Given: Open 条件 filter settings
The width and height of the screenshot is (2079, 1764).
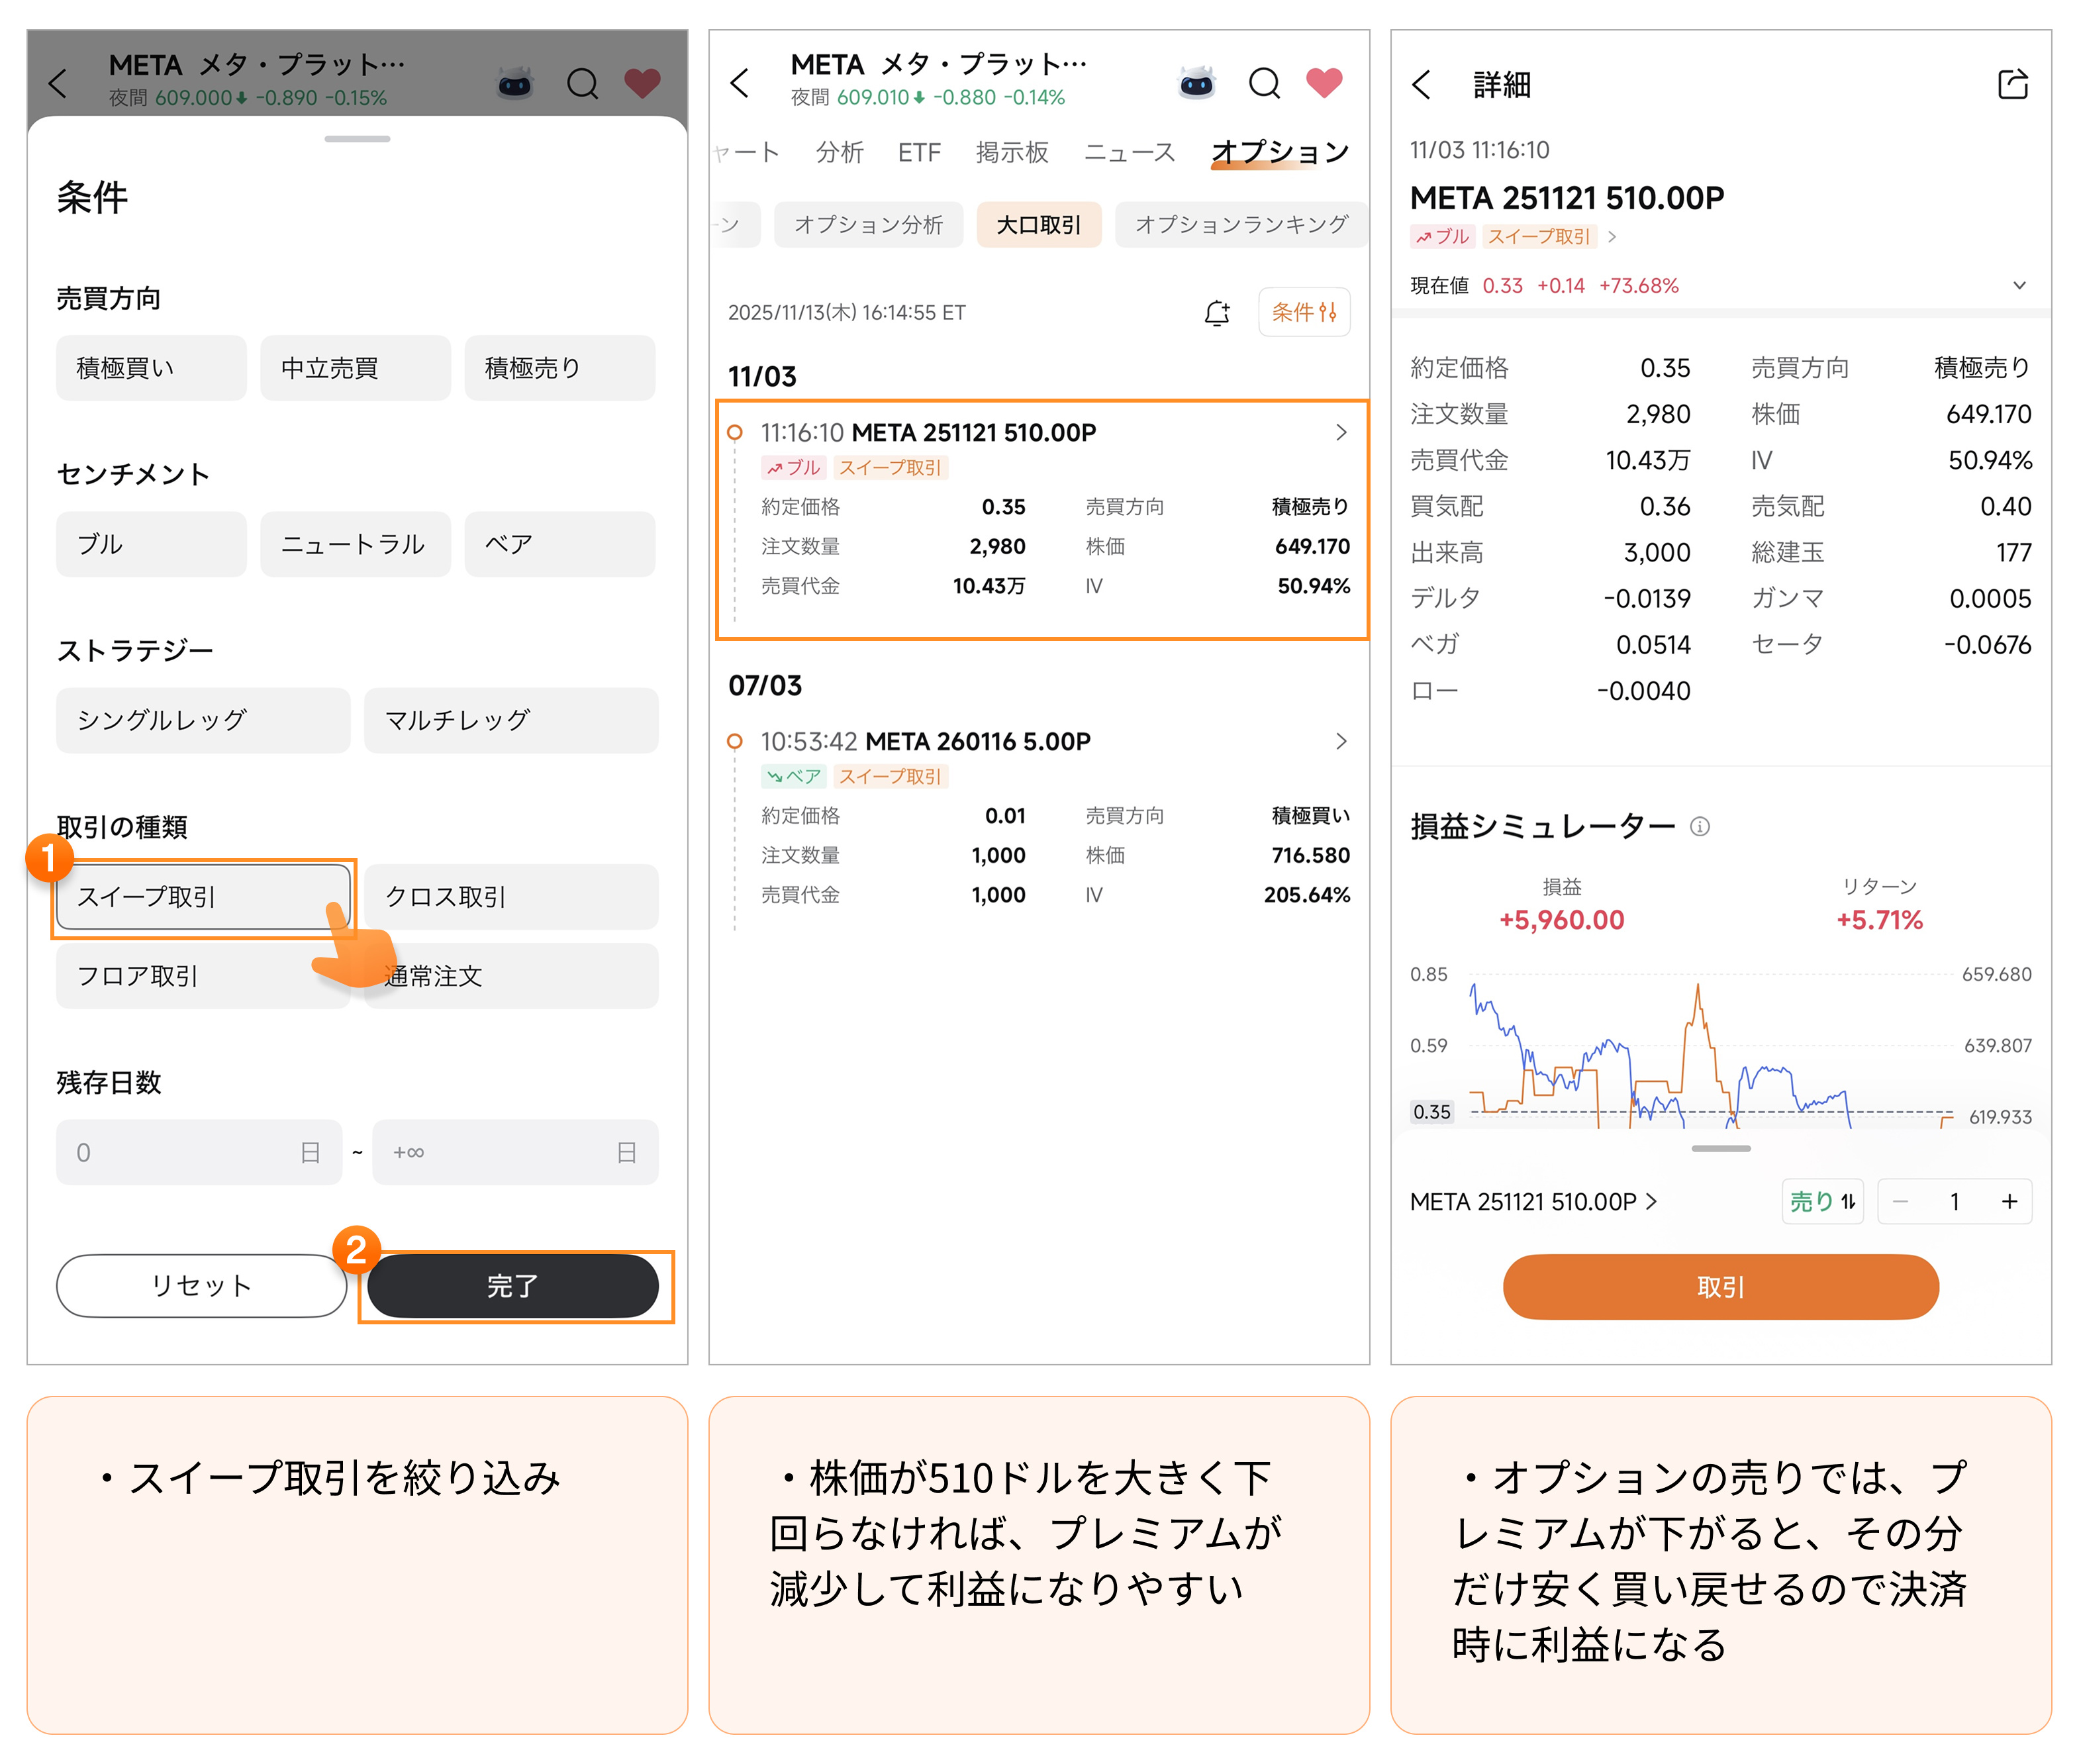Looking at the screenshot, I should point(1304,312).
